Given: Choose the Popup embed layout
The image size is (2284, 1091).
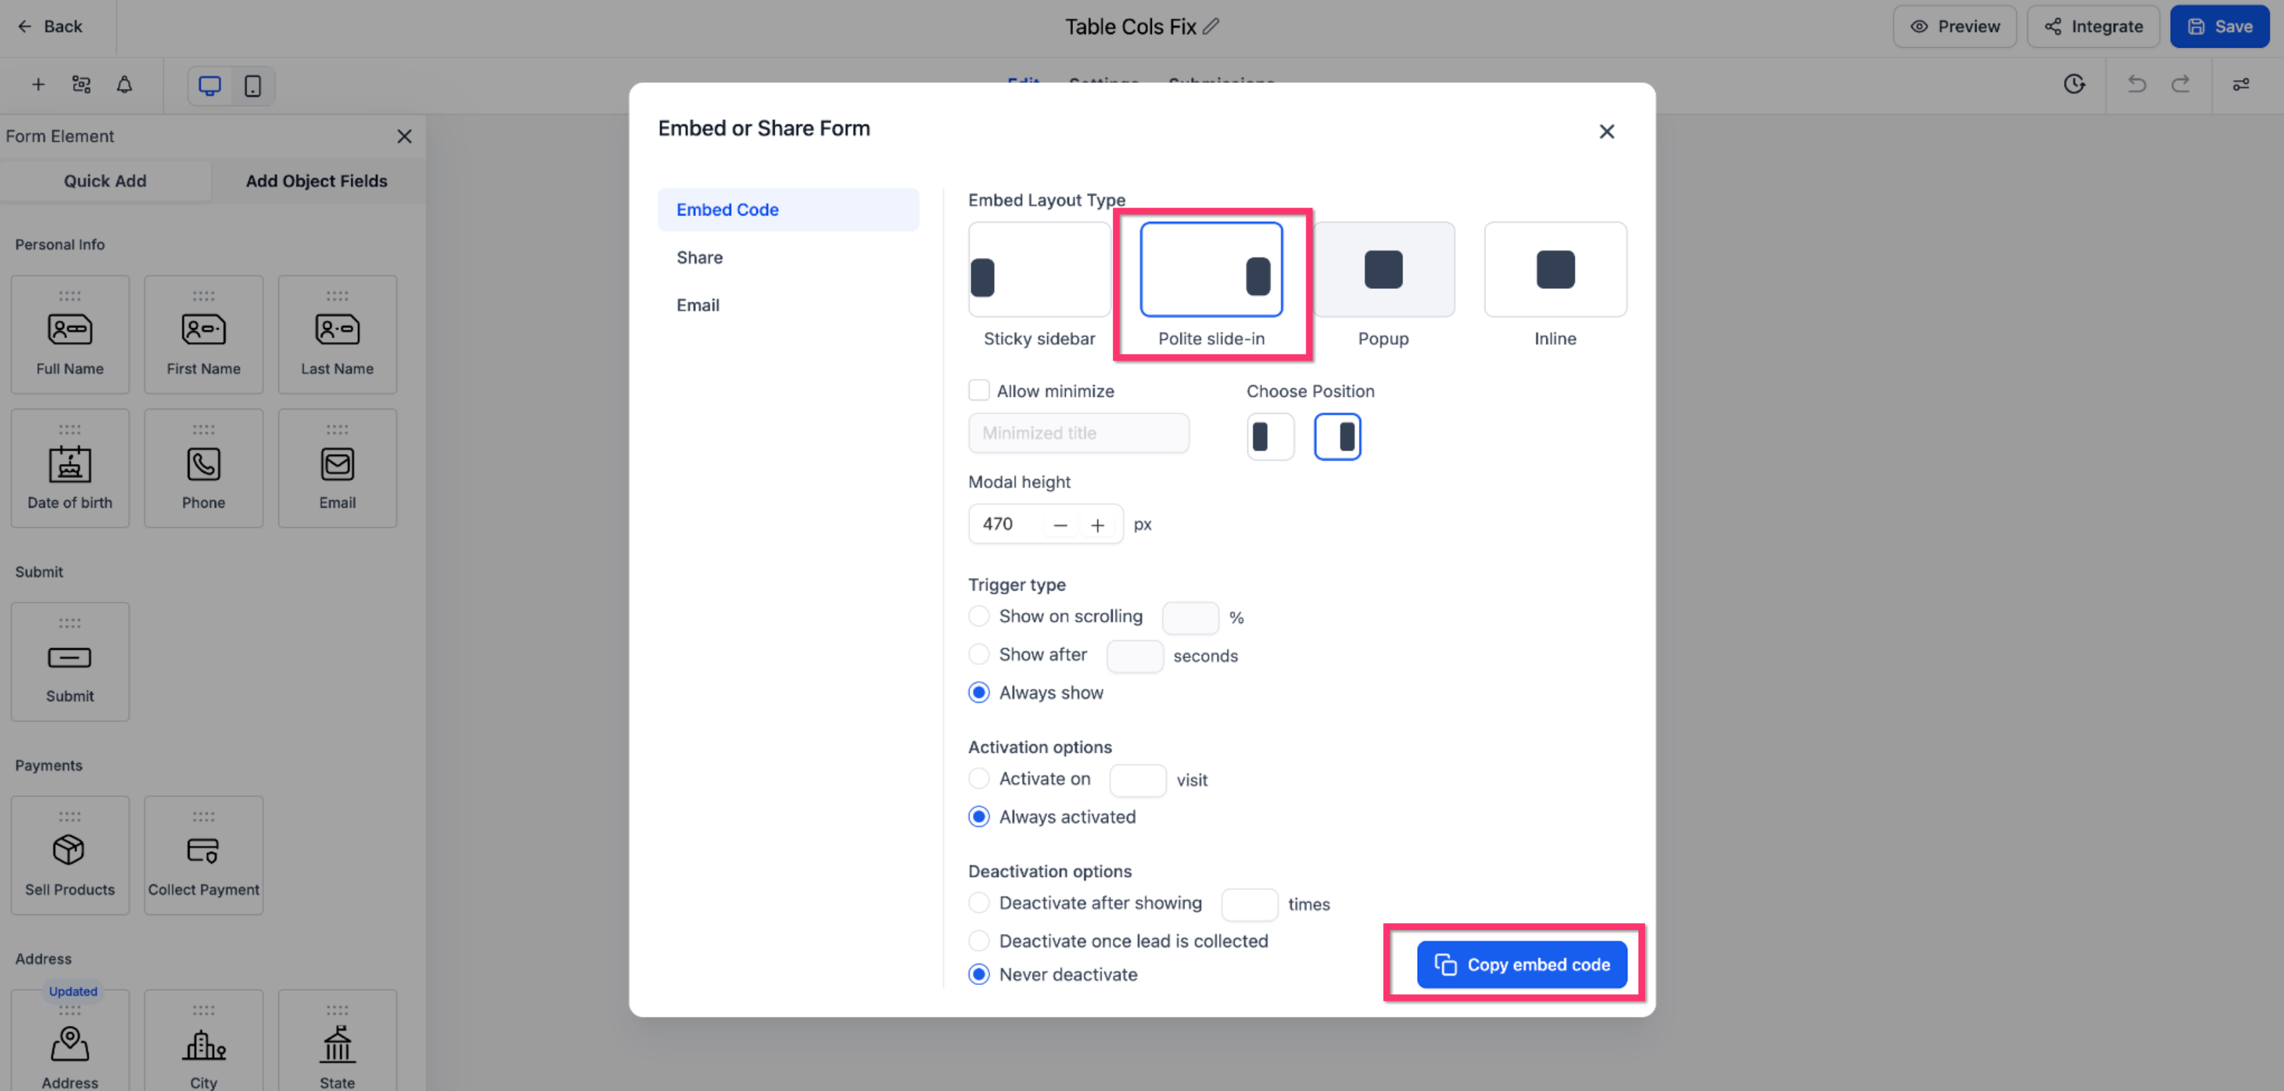Looking at the screenshot, I should point(1383,268).
